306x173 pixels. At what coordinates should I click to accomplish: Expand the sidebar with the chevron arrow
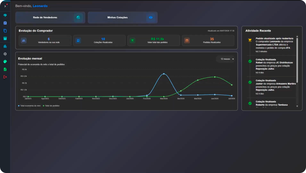coord(5,6)
